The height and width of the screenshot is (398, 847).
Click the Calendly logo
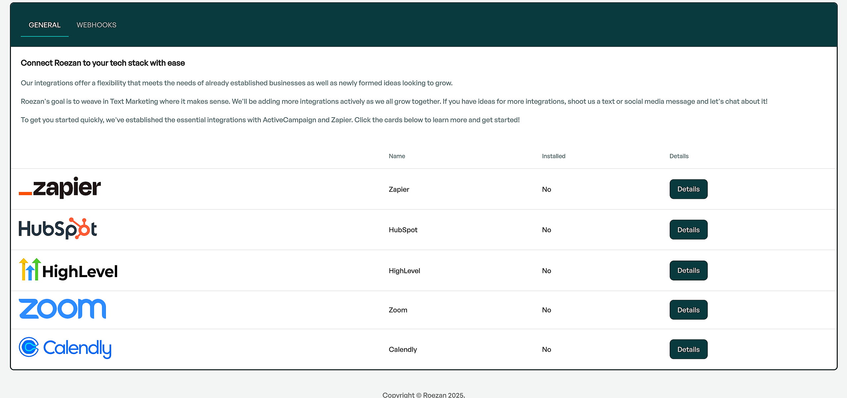(65, 348)
